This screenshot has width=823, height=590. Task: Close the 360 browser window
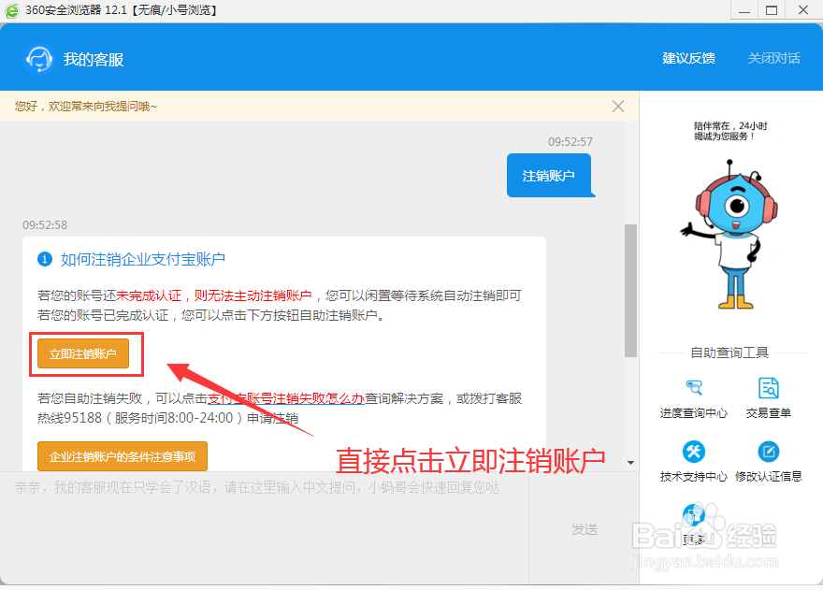803,10
